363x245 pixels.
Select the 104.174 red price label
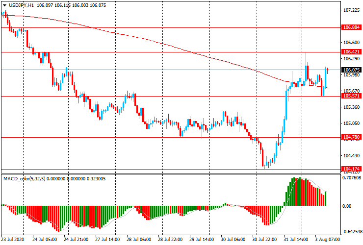click(351, 169)
